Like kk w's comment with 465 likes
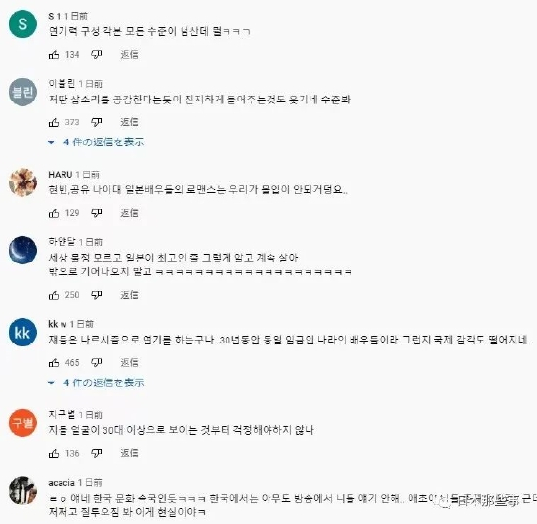537x524 pixels. (x=54, y=362)
